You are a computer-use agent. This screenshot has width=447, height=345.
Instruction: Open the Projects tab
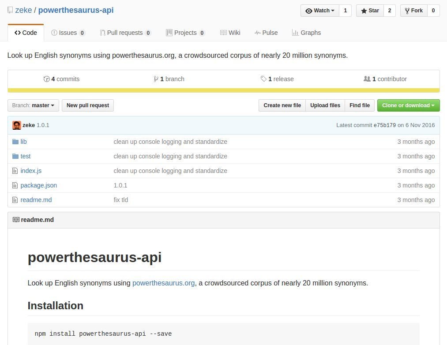coord(185,33)
